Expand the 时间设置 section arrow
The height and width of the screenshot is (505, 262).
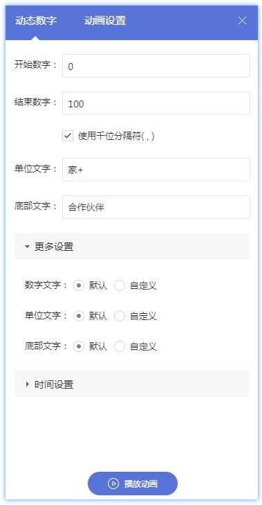[x=28, y=384]
